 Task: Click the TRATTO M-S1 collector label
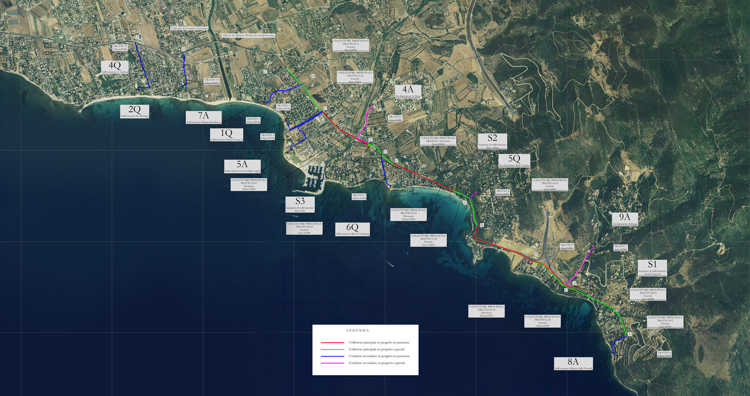648,294
